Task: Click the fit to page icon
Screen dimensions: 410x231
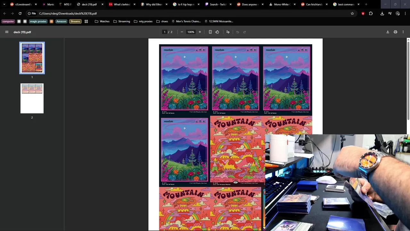Action: [x=210, y=32]
